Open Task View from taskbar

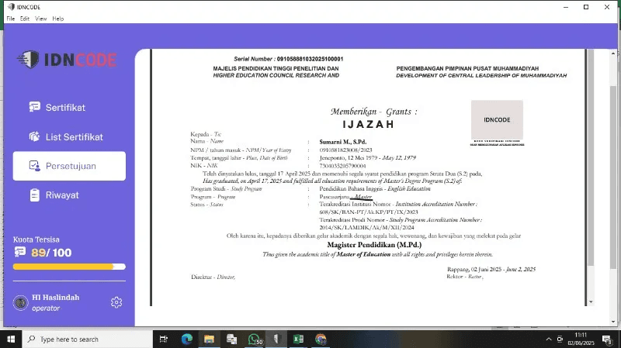click(x=163, y=339)
